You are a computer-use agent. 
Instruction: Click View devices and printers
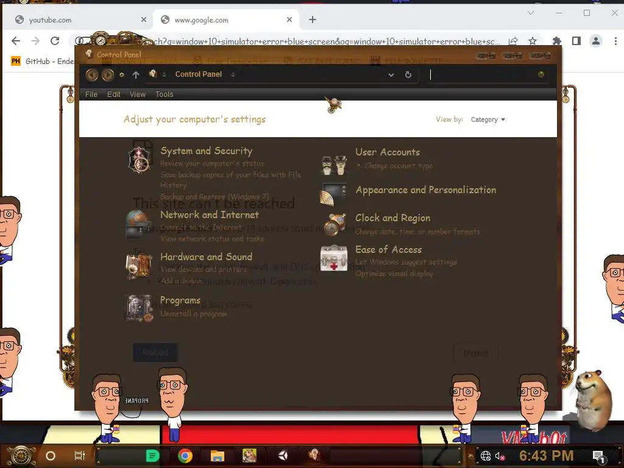pos(204,269)
